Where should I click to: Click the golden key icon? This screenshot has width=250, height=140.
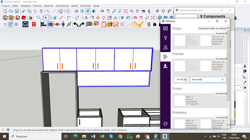tap(140, 24)
